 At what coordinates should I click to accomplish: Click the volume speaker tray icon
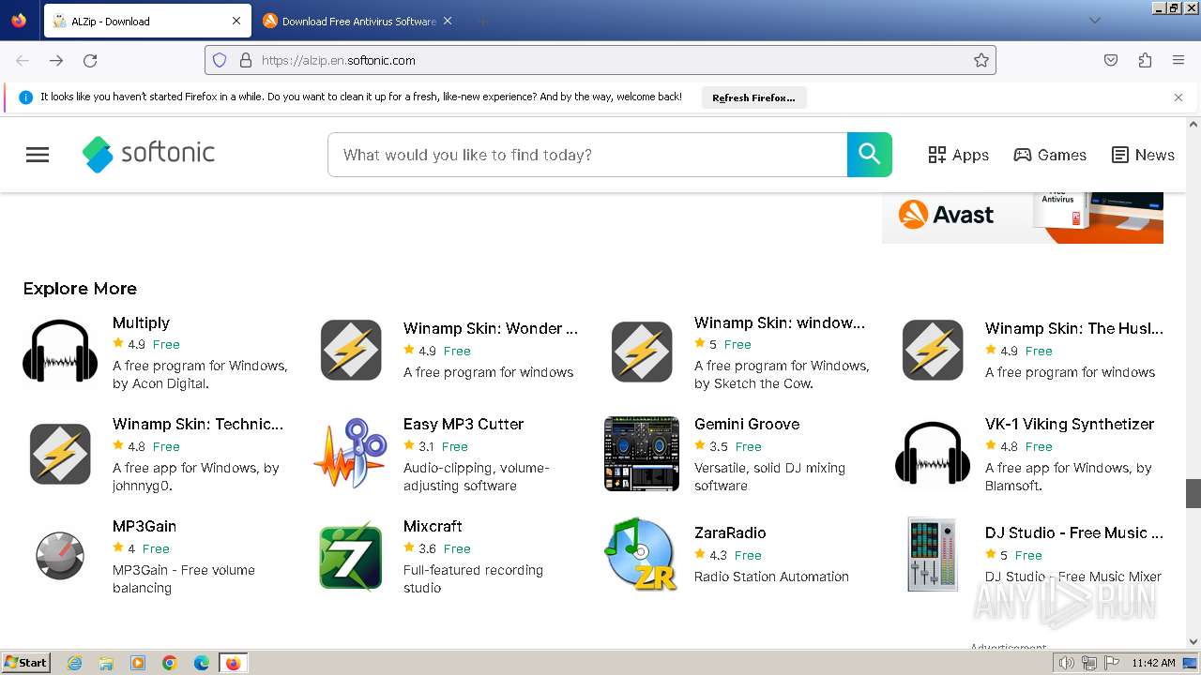coord(1066,663)
